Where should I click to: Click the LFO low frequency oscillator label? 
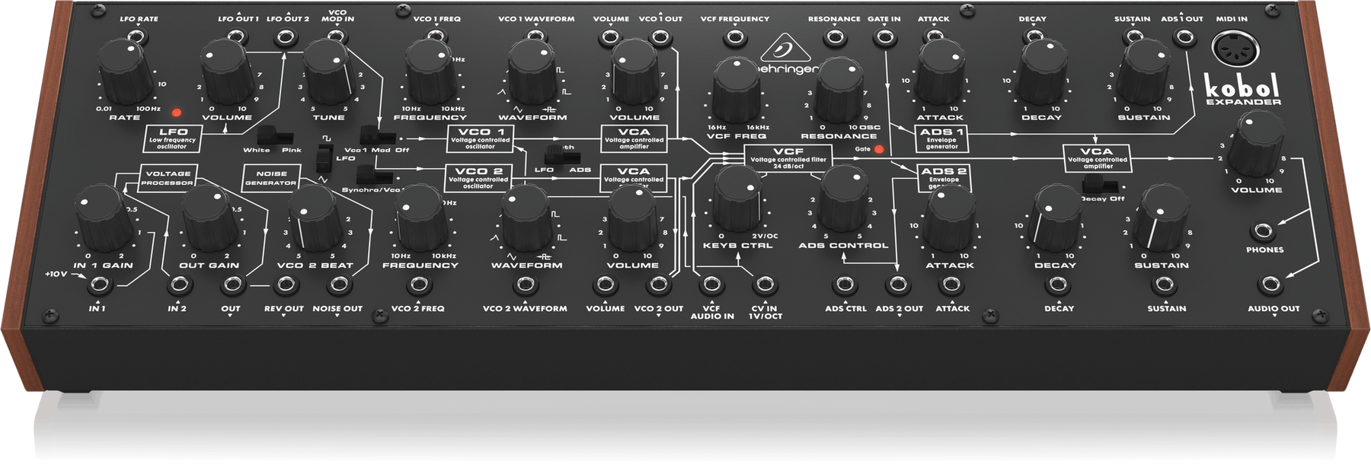(172, 138)
